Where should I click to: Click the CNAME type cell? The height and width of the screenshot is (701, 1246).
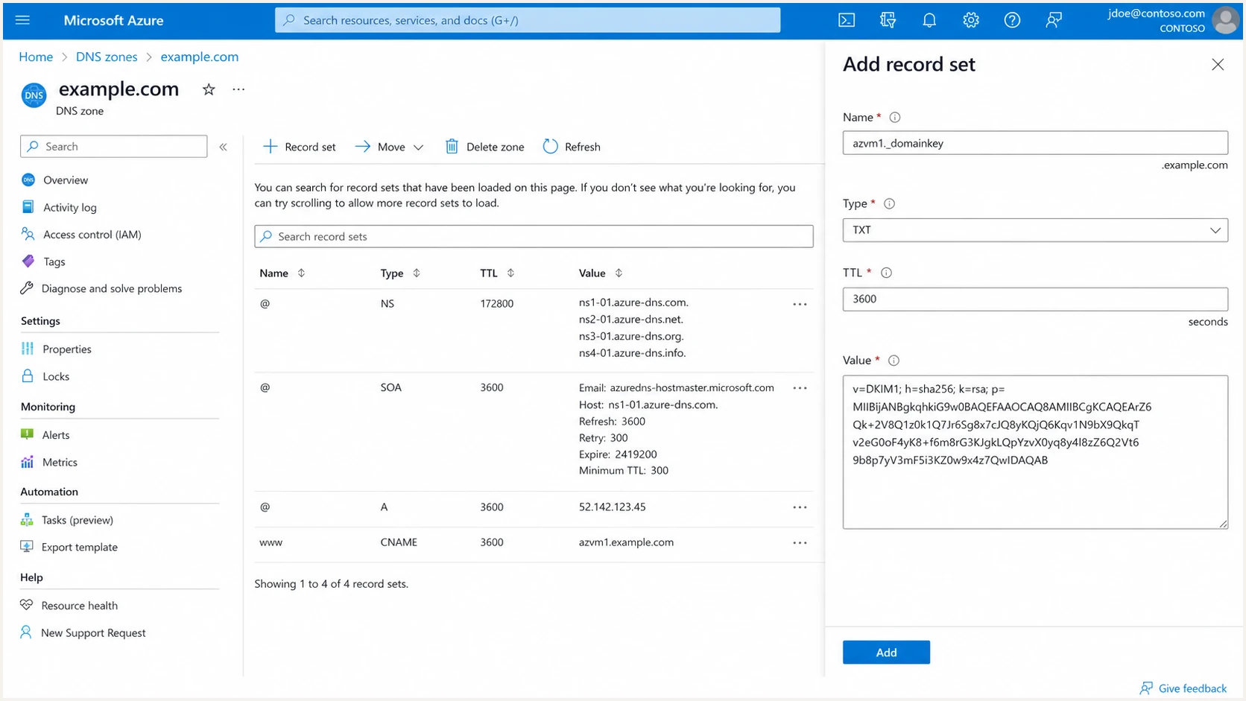[x=399, y=542]
